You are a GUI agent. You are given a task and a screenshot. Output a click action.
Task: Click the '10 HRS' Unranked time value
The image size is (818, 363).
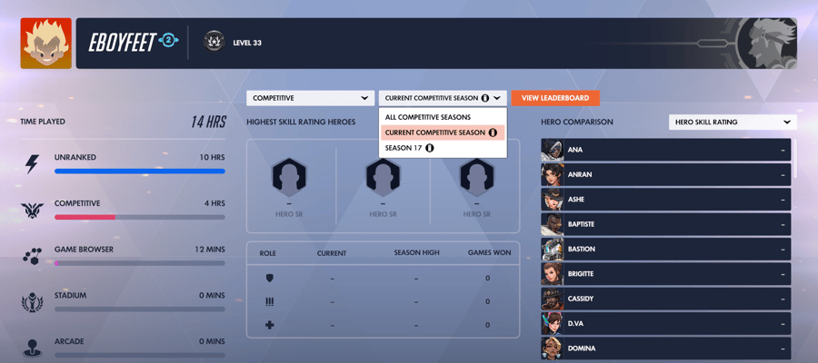[213, 157]
